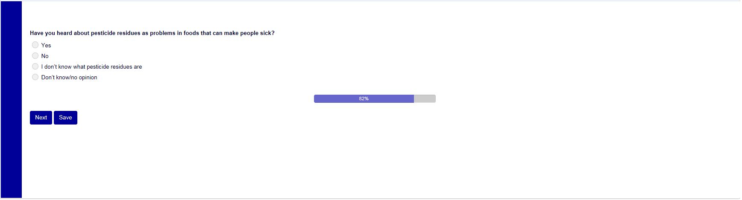
Task: Click the "No" answer label text
Action: coord(45,56)
